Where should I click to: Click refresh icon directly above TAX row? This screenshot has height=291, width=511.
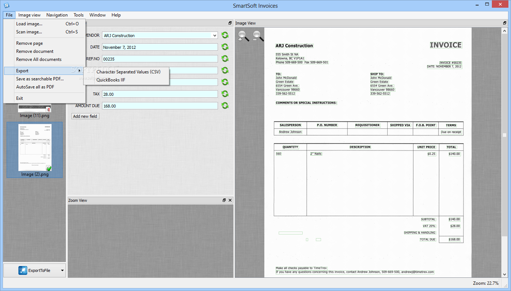tap(225, 82)
